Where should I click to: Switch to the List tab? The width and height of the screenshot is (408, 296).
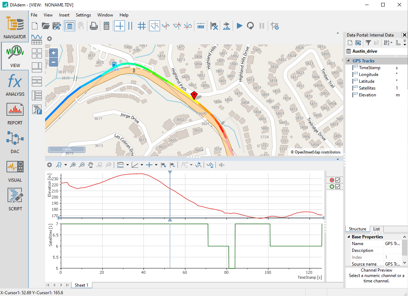(376, 229)
